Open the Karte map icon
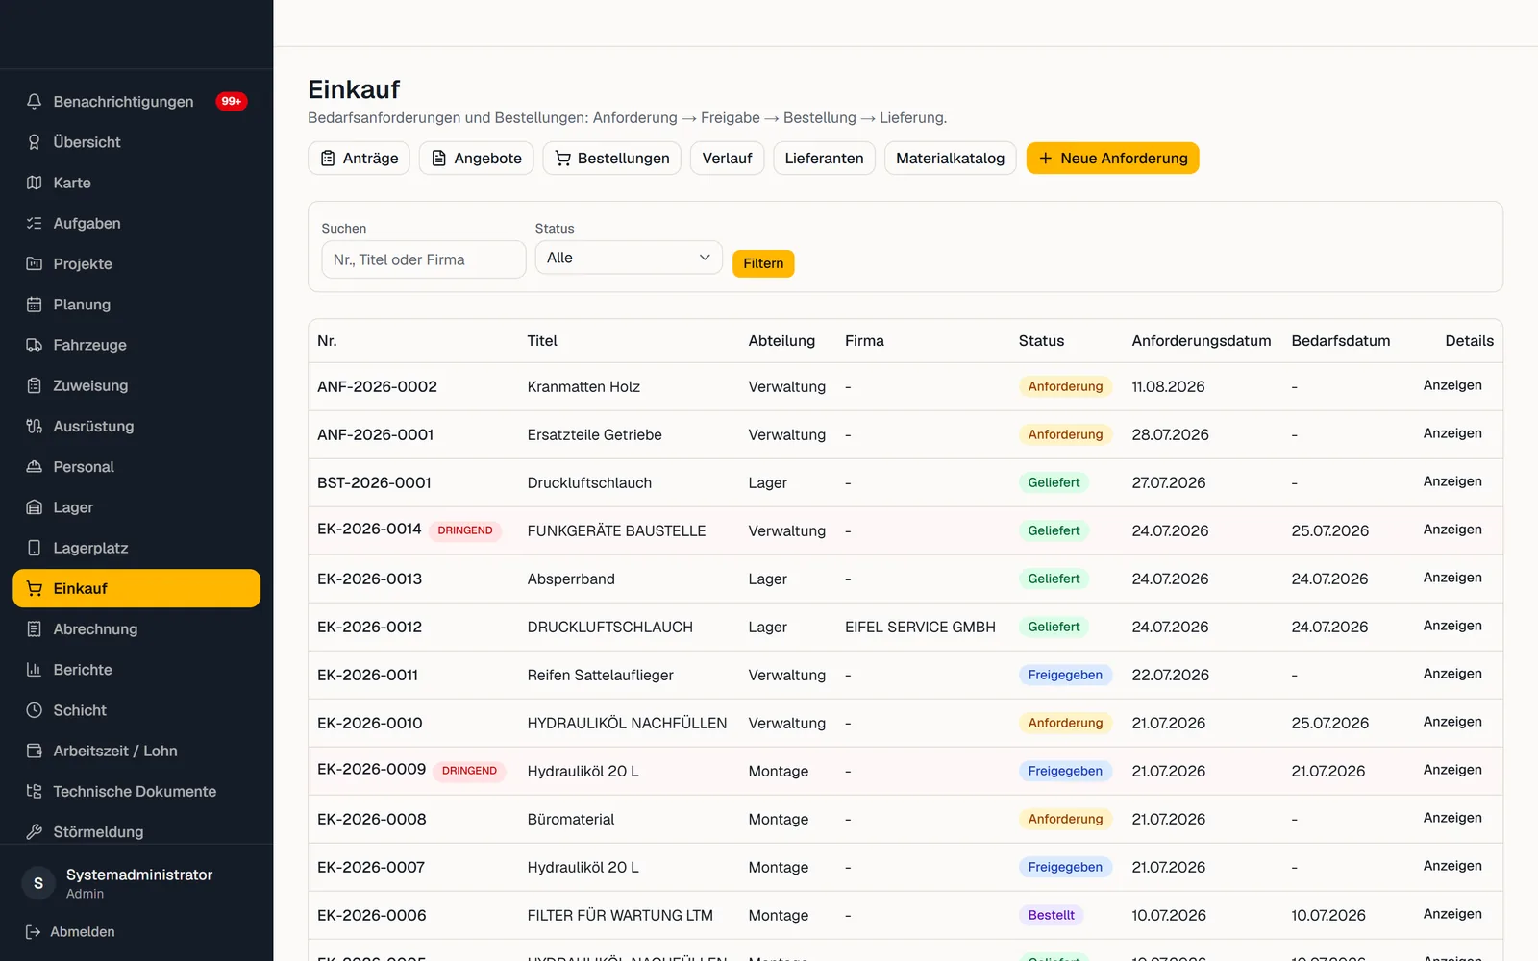This screenshot has height=961, width=1538. pyautogui.click(x=35, y=183)
